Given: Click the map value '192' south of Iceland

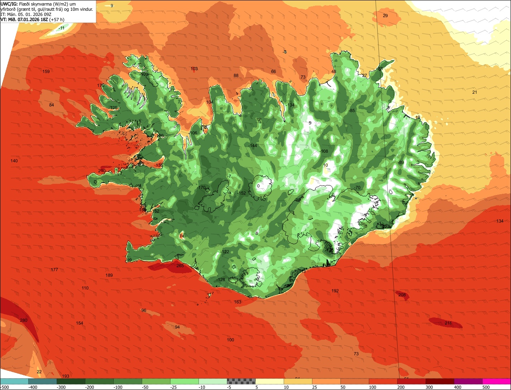Looking at the screenshot, I should (335, 291).
